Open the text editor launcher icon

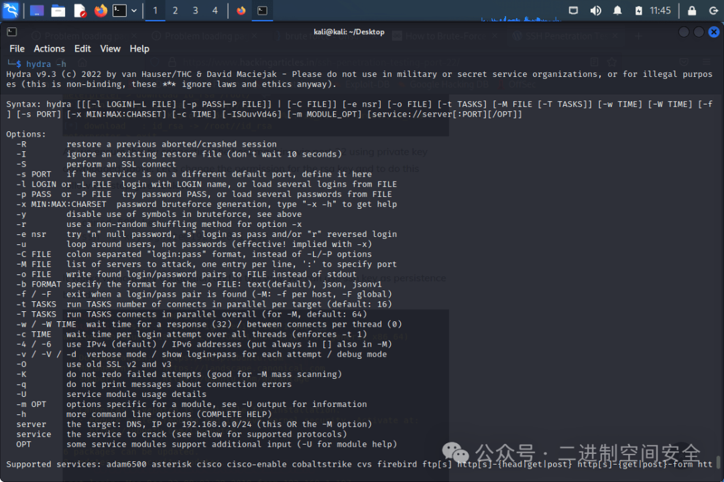pos(81,10)
